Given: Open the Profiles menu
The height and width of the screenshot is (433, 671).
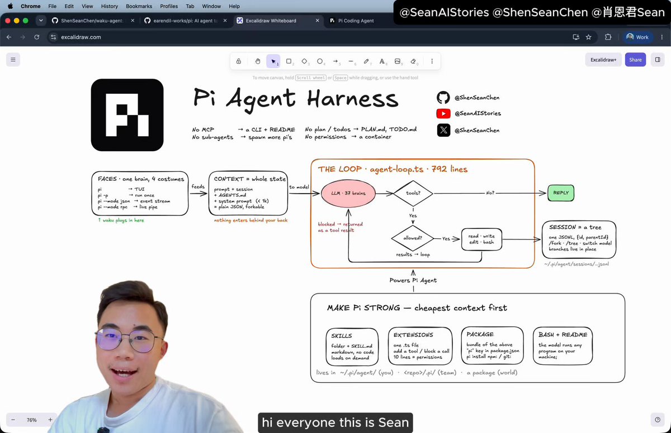Looking at the screenshot, I should [x=169, y=6].
